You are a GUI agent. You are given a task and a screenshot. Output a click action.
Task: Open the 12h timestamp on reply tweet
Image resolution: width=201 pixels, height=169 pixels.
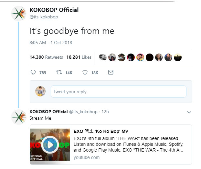point(105,112)
